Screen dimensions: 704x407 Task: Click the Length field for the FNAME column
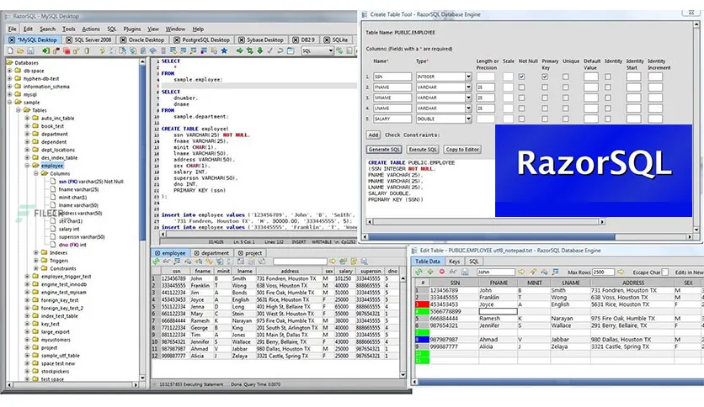485,87
